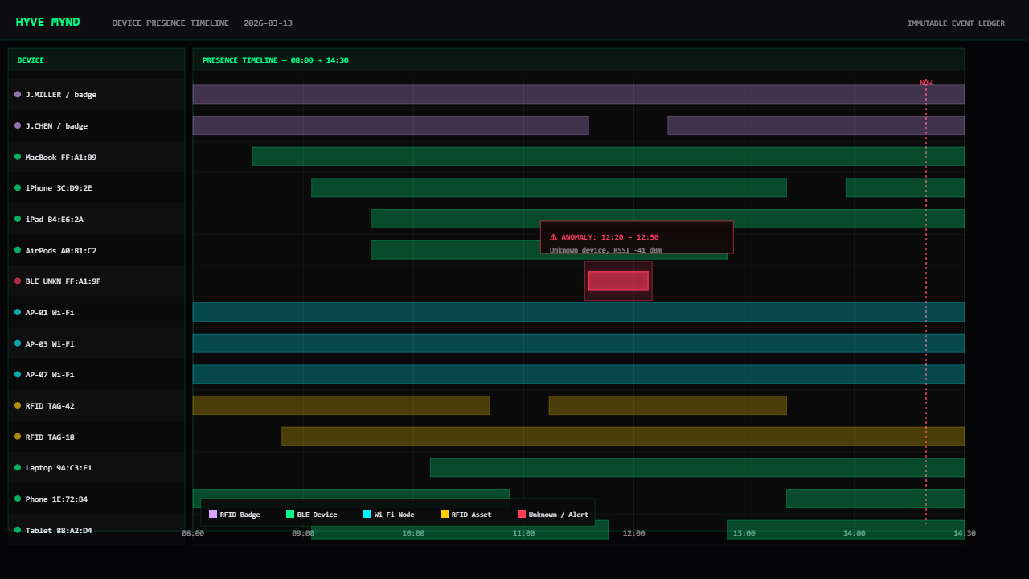Select the AirPods A0:B1:C2 device row
Screen dimensions: 1029x579
96,250
